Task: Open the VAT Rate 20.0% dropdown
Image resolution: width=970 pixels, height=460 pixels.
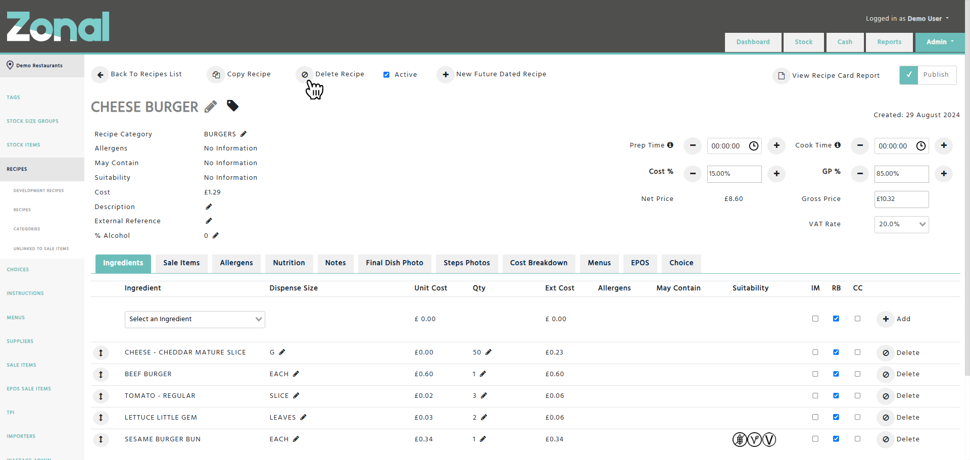Action: 902,224
